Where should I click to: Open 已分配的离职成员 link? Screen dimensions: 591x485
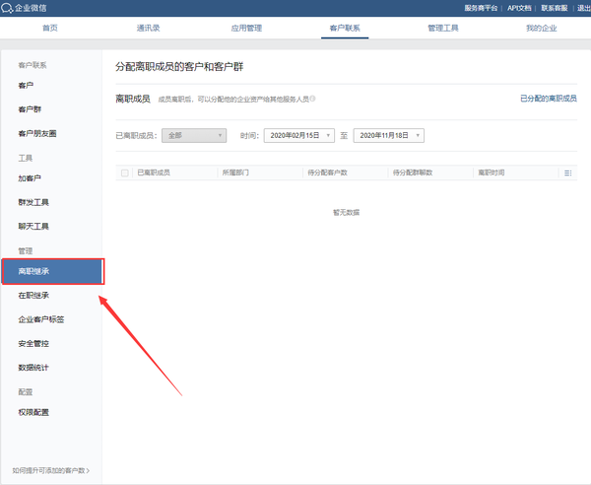[549, 99]
